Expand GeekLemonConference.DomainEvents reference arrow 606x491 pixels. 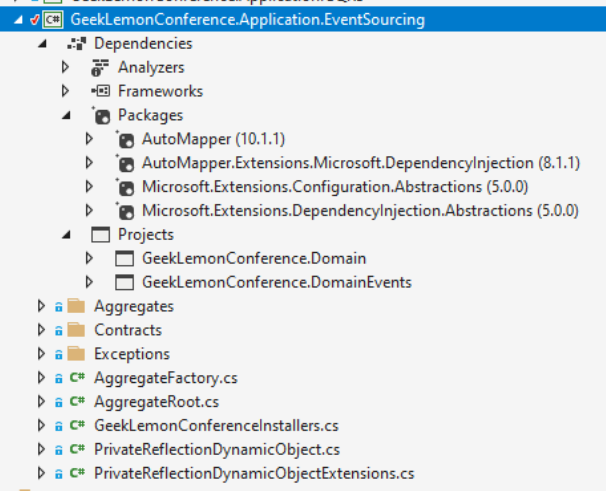(x=89, y=282)
